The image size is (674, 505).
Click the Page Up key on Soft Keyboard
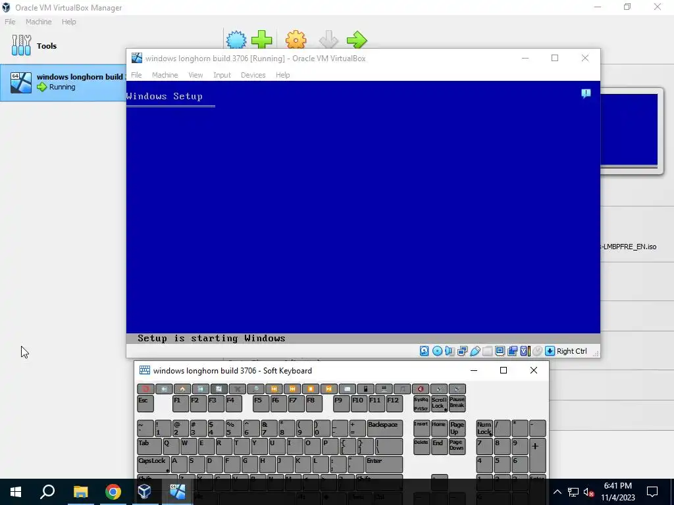pyautogui.click(x=457, y=429)
